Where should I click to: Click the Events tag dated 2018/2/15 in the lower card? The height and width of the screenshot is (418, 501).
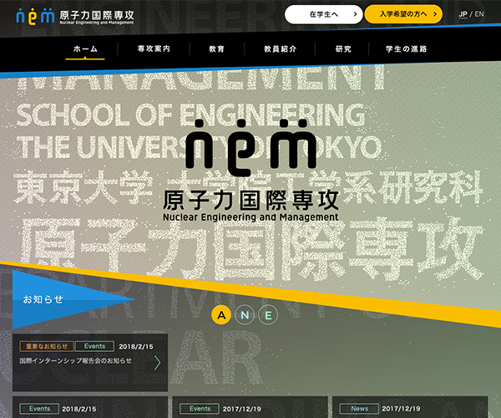click(39, 409)
